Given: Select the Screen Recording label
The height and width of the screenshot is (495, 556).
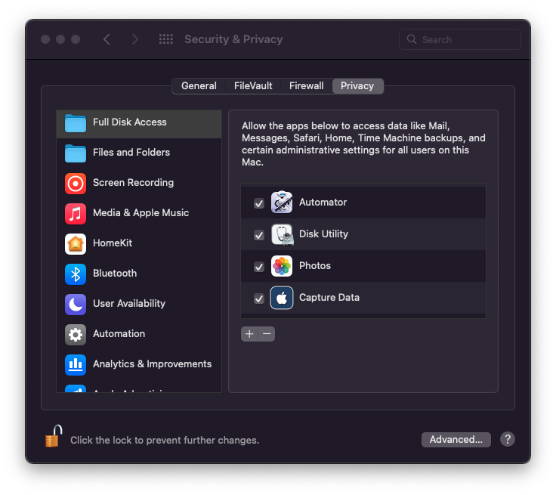Looking at the screenshot, I should coord(133,183).
